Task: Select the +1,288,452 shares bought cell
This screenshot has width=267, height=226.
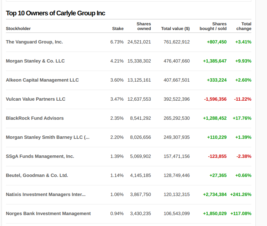Action: coord(215,118)
